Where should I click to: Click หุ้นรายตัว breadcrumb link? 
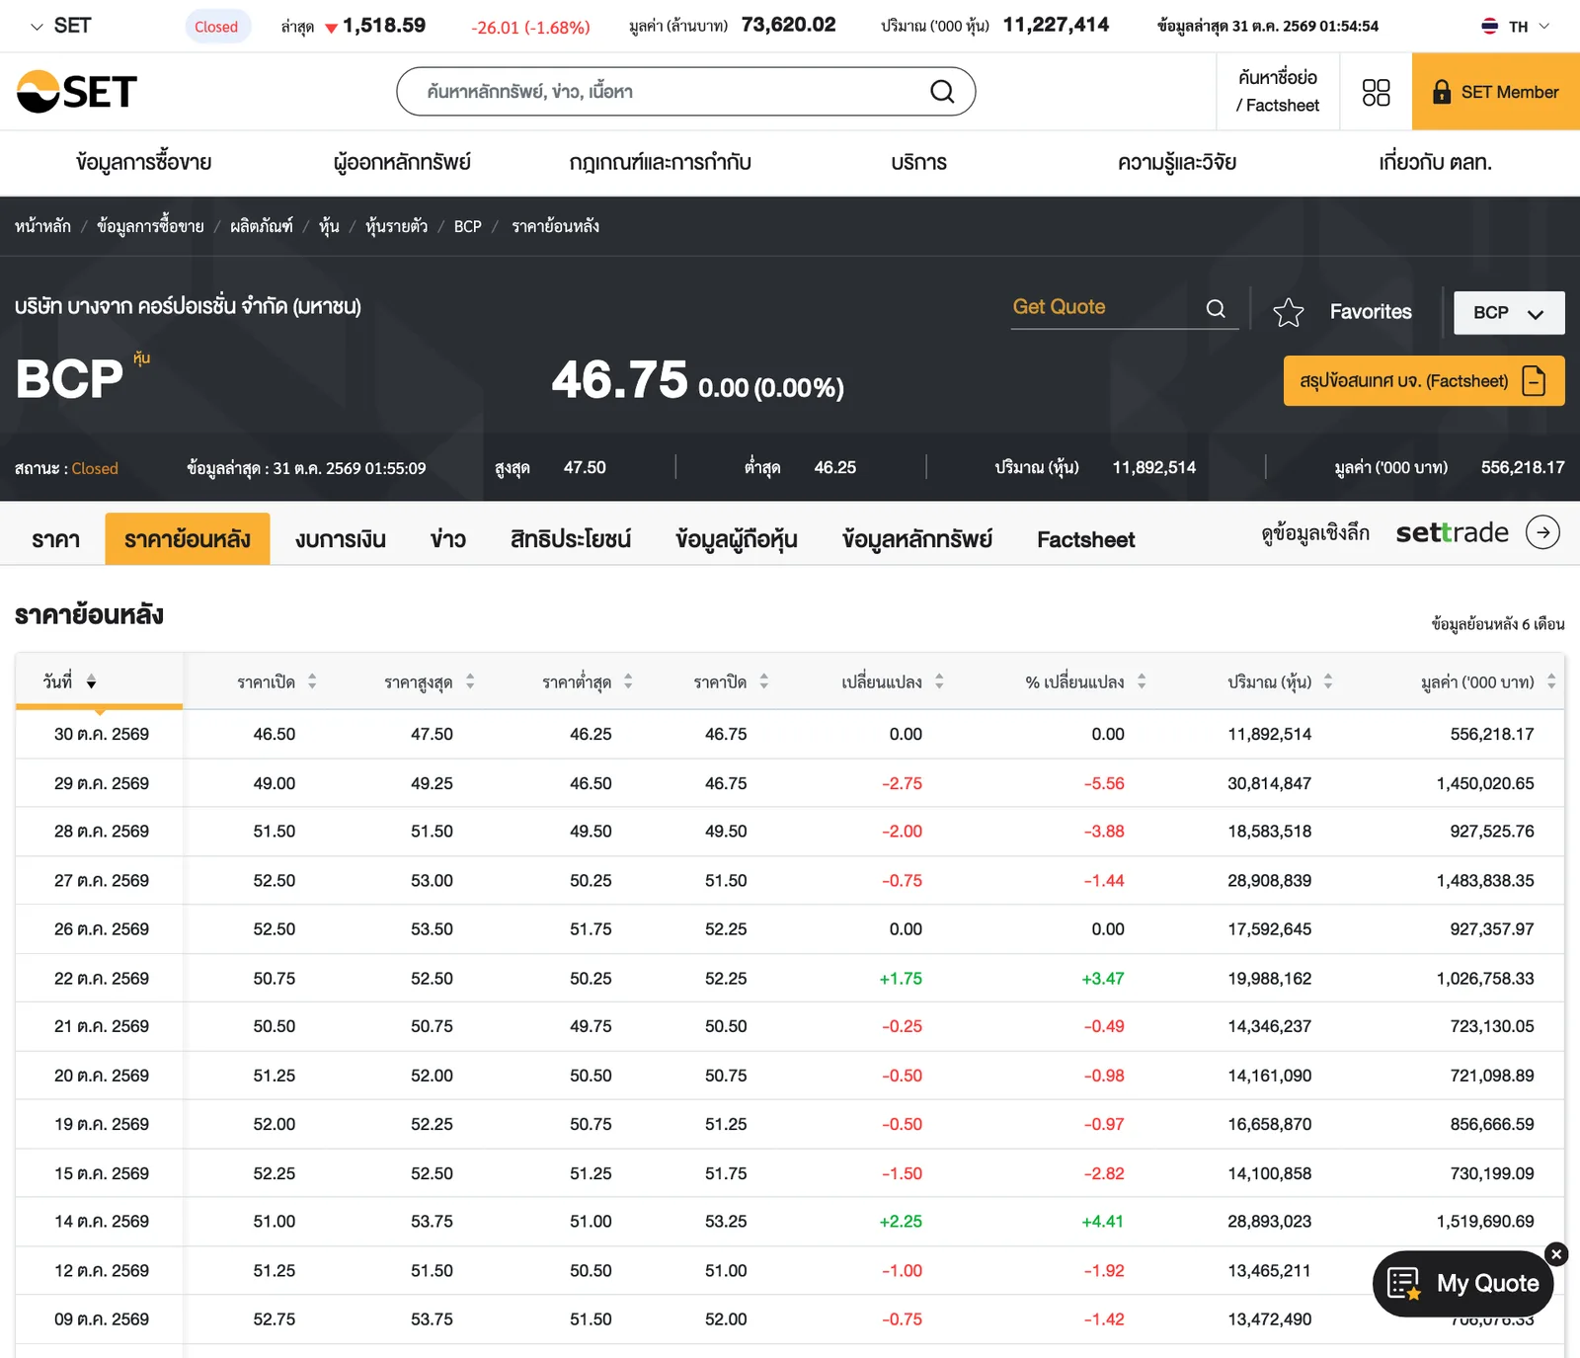coord(396,226)
